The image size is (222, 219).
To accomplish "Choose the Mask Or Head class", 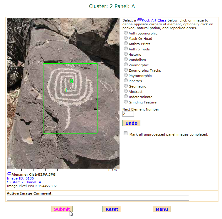I will pos(126,38).
